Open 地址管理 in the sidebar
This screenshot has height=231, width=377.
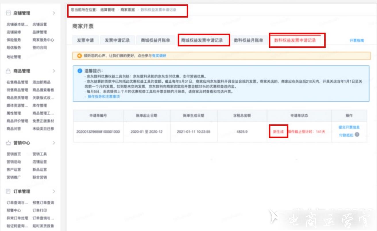click(x=14, y=57)
